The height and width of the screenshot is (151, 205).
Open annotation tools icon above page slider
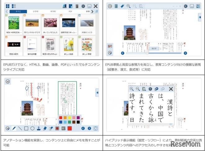(x=110, y=46)
